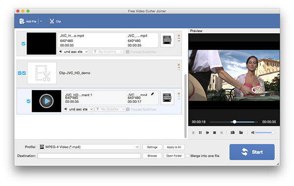Click the 00:00:35 total time readout in preview
294x186 pixels.
[269, 122]
